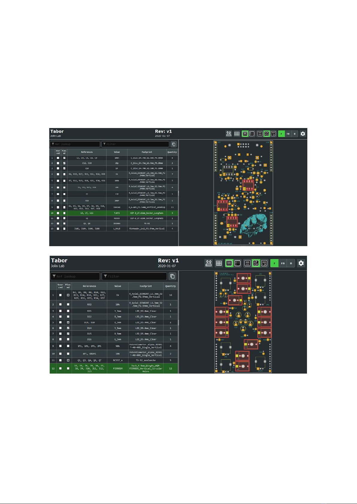This screenshot has height=504, width=357.
Task: Show back layer B in upper view
Action: [x=295, y=134]
